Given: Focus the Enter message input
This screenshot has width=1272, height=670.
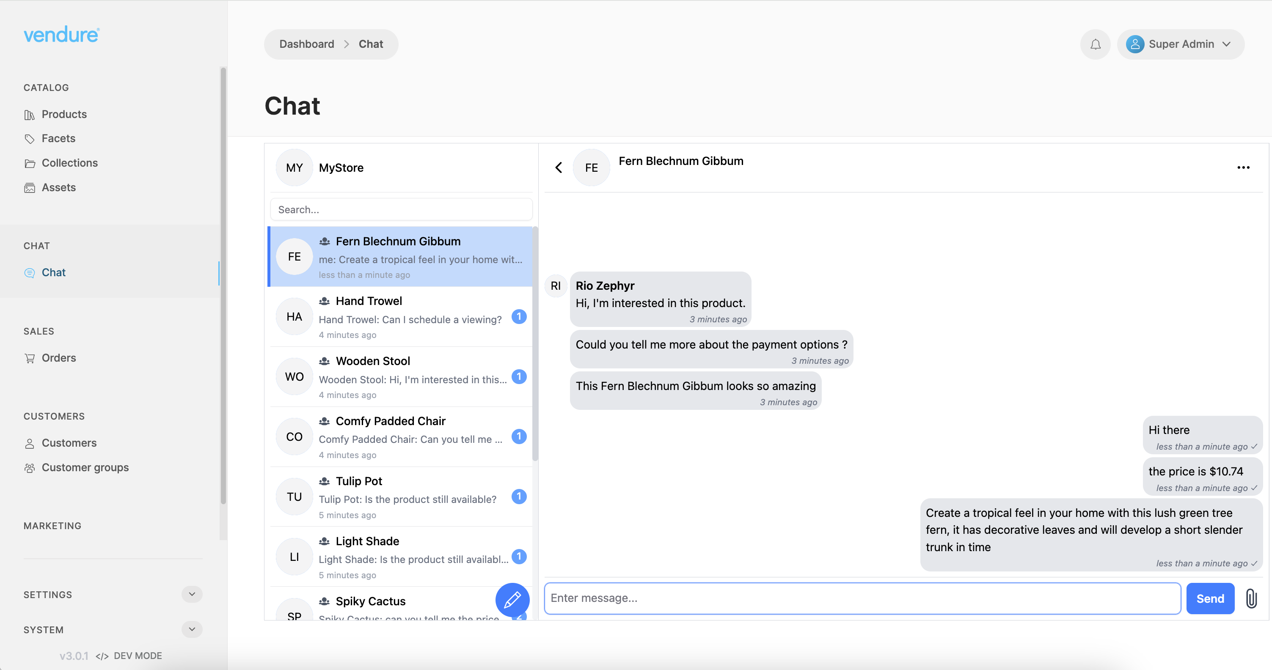Looking at the screenshot, I should 863,599.
